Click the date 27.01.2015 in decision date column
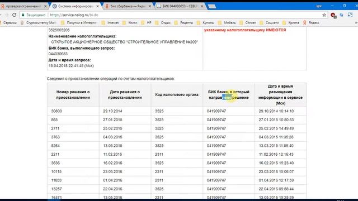Image resolution: width=358 pixels, height=201 pixels. [x=112, y=120]
